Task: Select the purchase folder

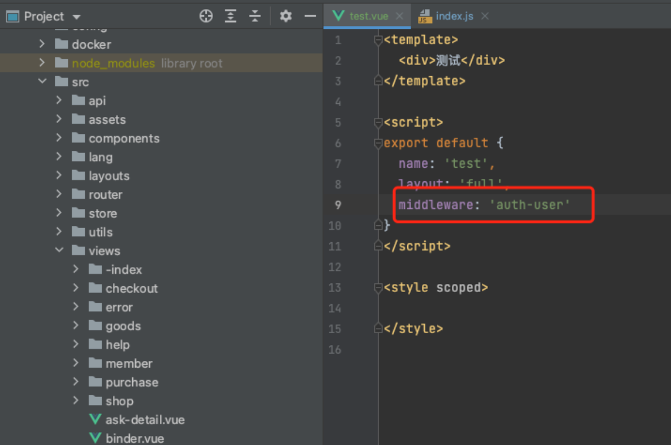Action: [132, 382]
